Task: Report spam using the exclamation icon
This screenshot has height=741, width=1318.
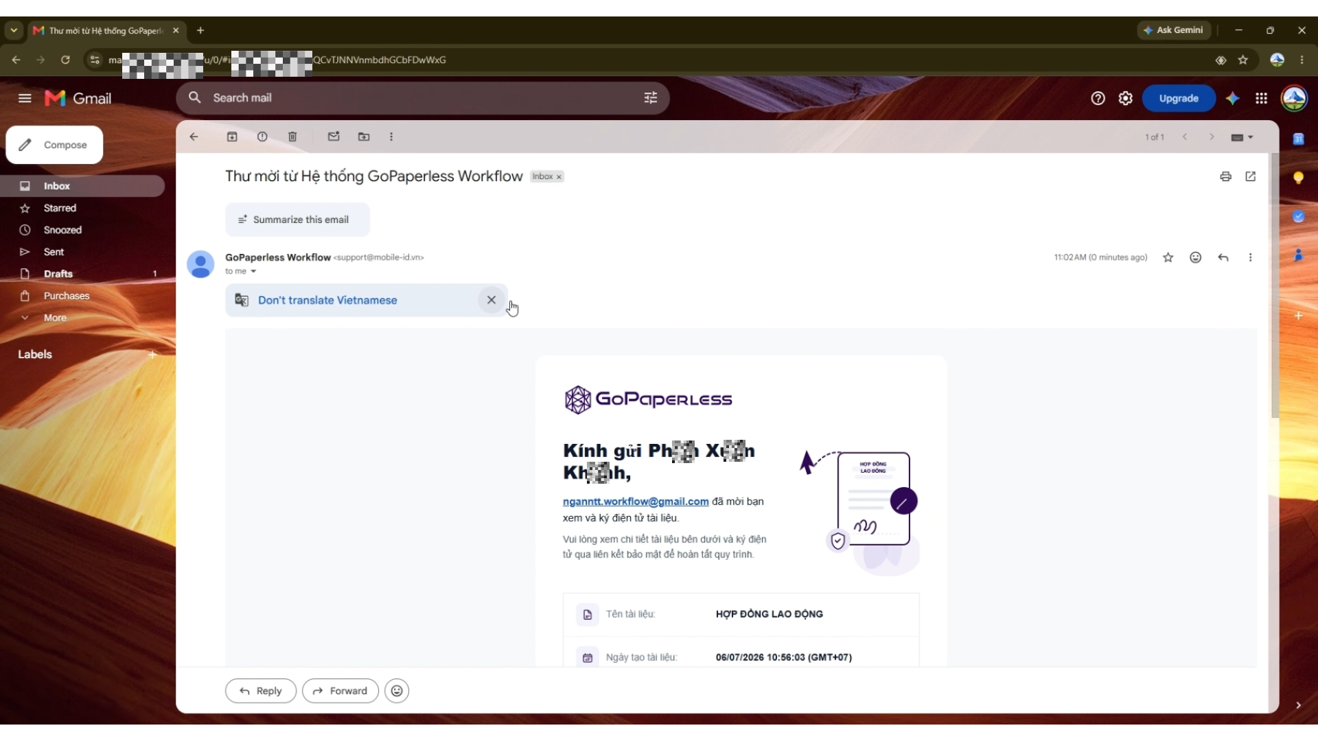Action: coord(262,137)
